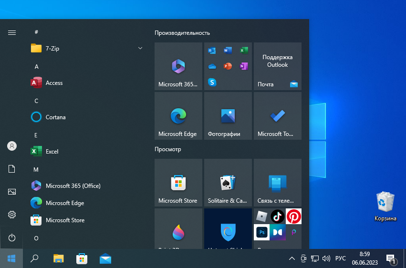406x268 pixels.
Task: Click the Windows Start button
Action: [11, 258]
